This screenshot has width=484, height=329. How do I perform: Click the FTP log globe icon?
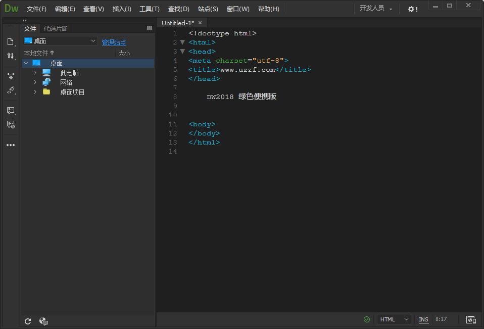pos(43,321)
